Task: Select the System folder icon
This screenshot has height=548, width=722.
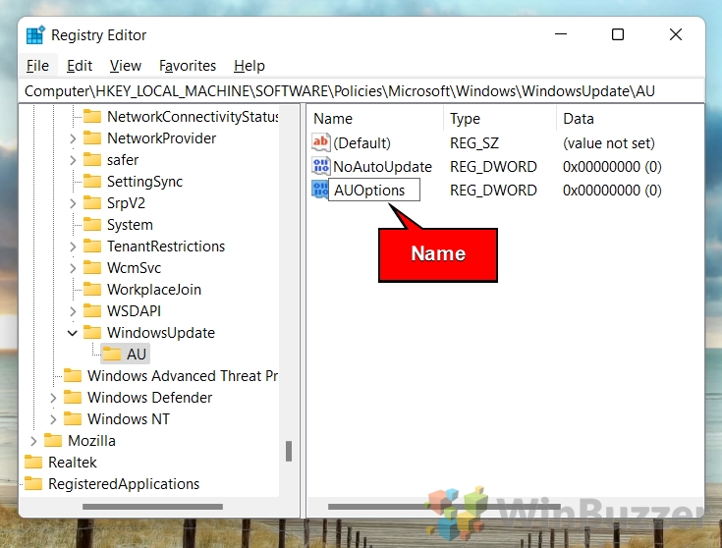Action: point(92,225)
